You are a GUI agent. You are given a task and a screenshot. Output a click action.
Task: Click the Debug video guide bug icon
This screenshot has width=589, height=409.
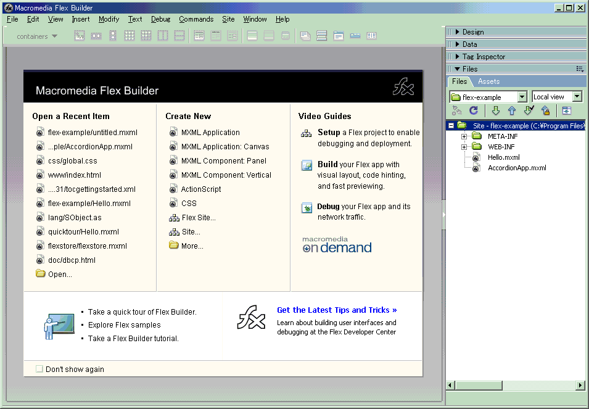307,208
